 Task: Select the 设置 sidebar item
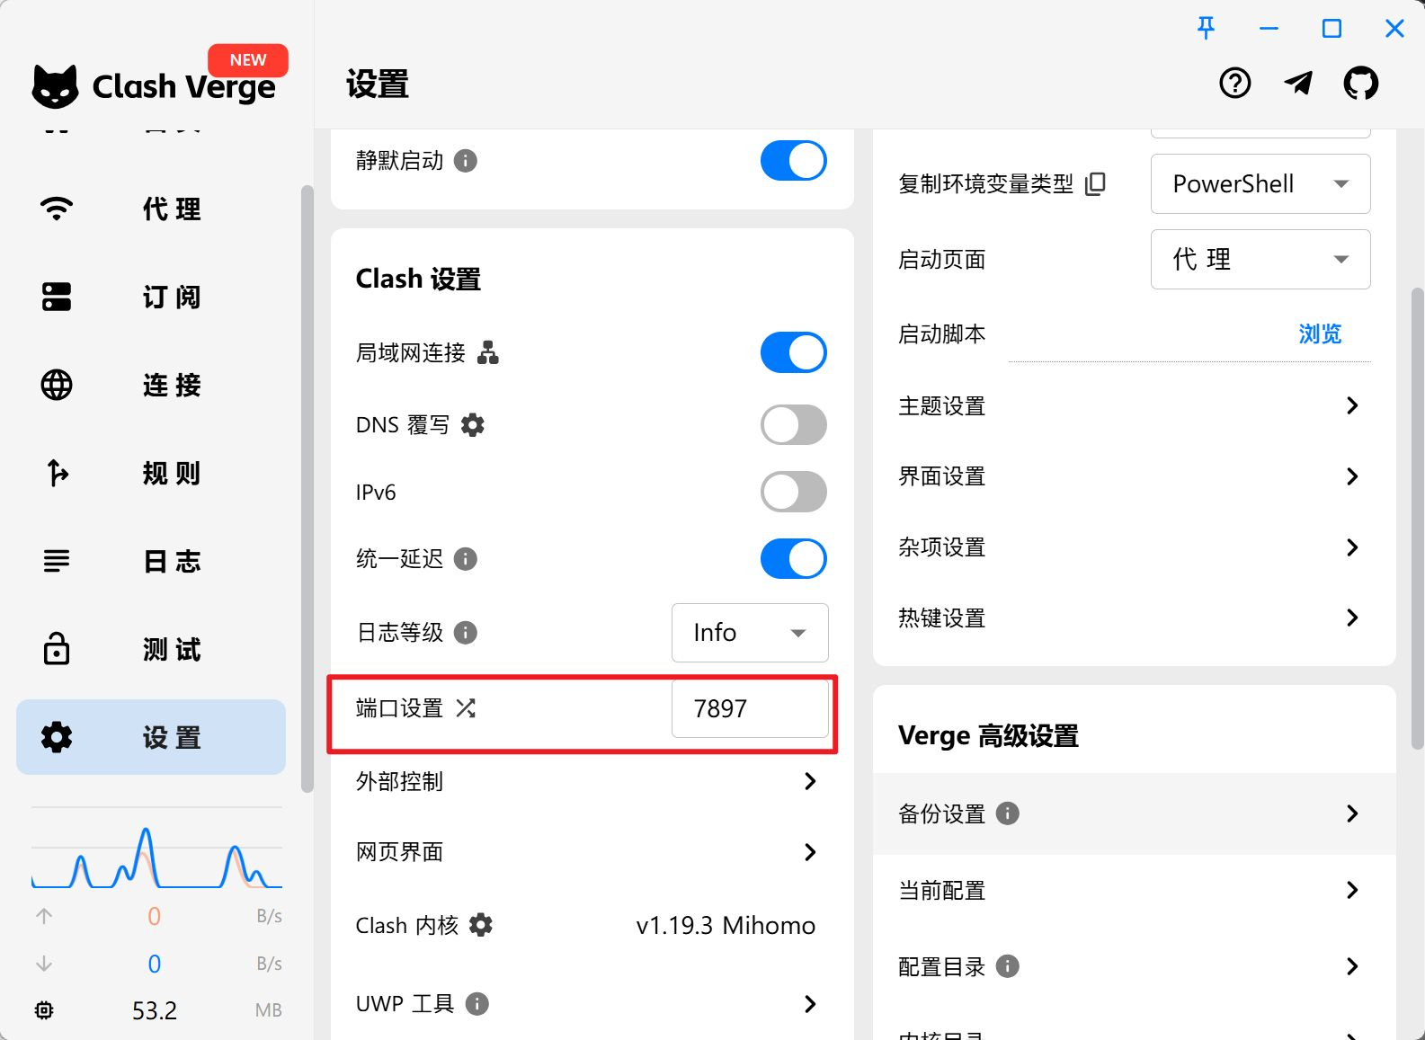[151, 737]
